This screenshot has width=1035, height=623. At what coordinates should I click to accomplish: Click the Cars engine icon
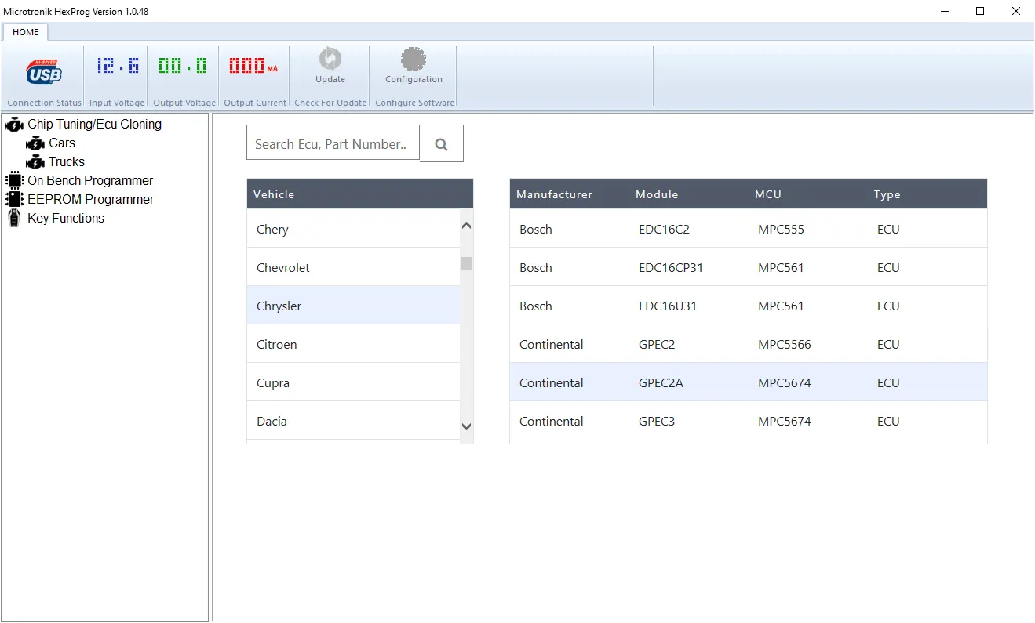[x=35, y=143]
